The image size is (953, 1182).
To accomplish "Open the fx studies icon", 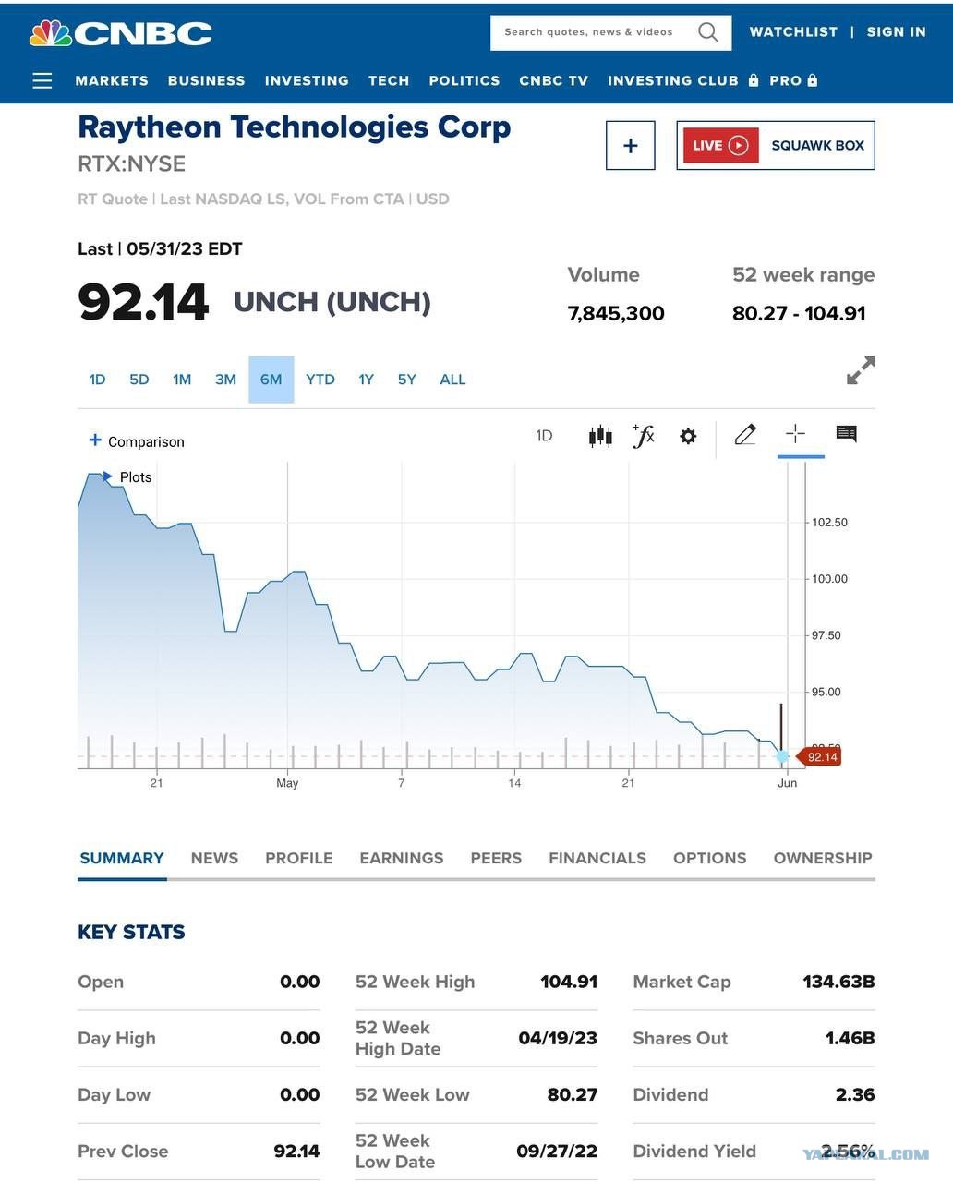I will coord(644,436).
